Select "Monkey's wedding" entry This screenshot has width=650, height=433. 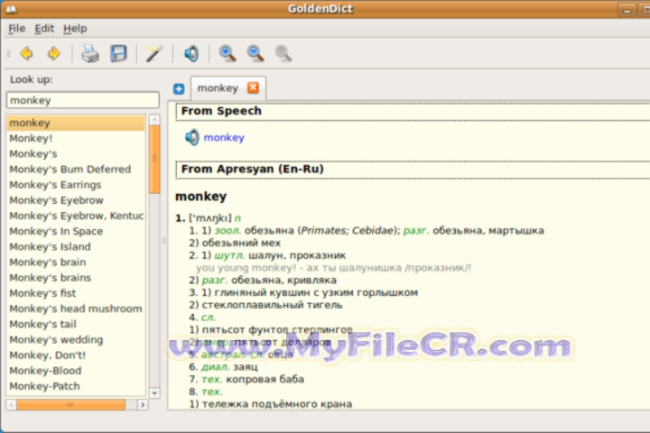click(x=76, y=340)
